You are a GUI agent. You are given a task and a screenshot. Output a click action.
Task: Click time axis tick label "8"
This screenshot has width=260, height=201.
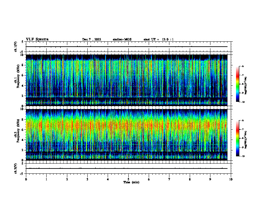(x=190, y=179)
